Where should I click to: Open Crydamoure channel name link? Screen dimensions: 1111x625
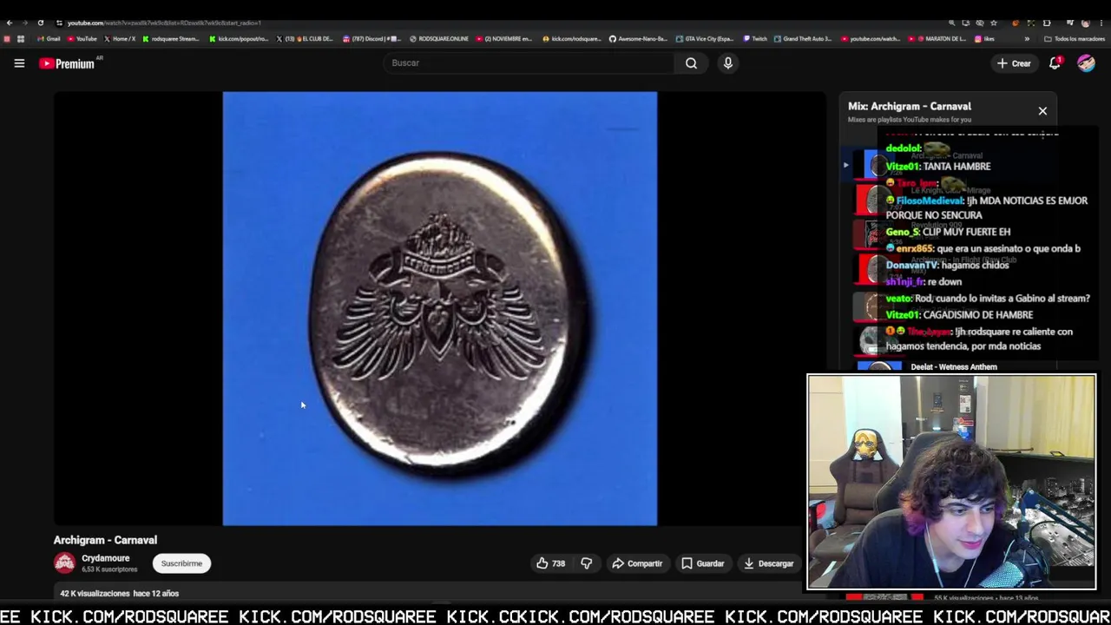pos(105,558)
